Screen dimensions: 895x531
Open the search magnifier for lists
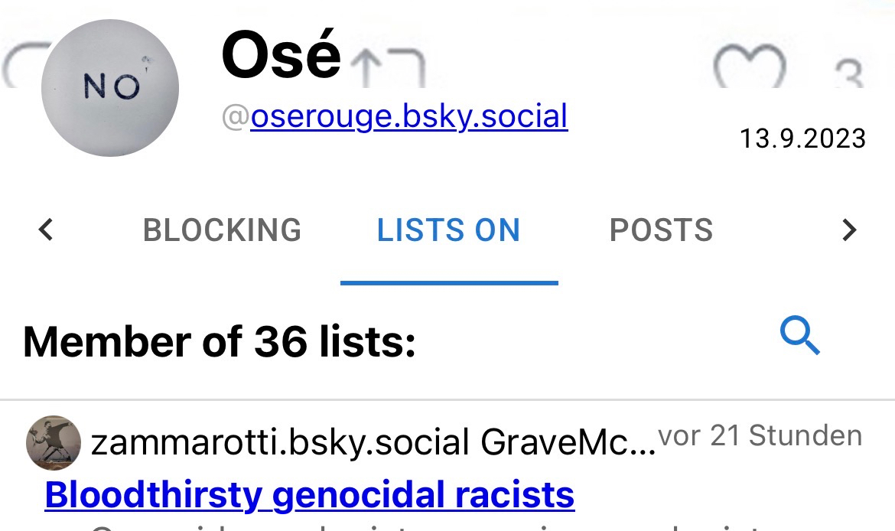point(799,337)
